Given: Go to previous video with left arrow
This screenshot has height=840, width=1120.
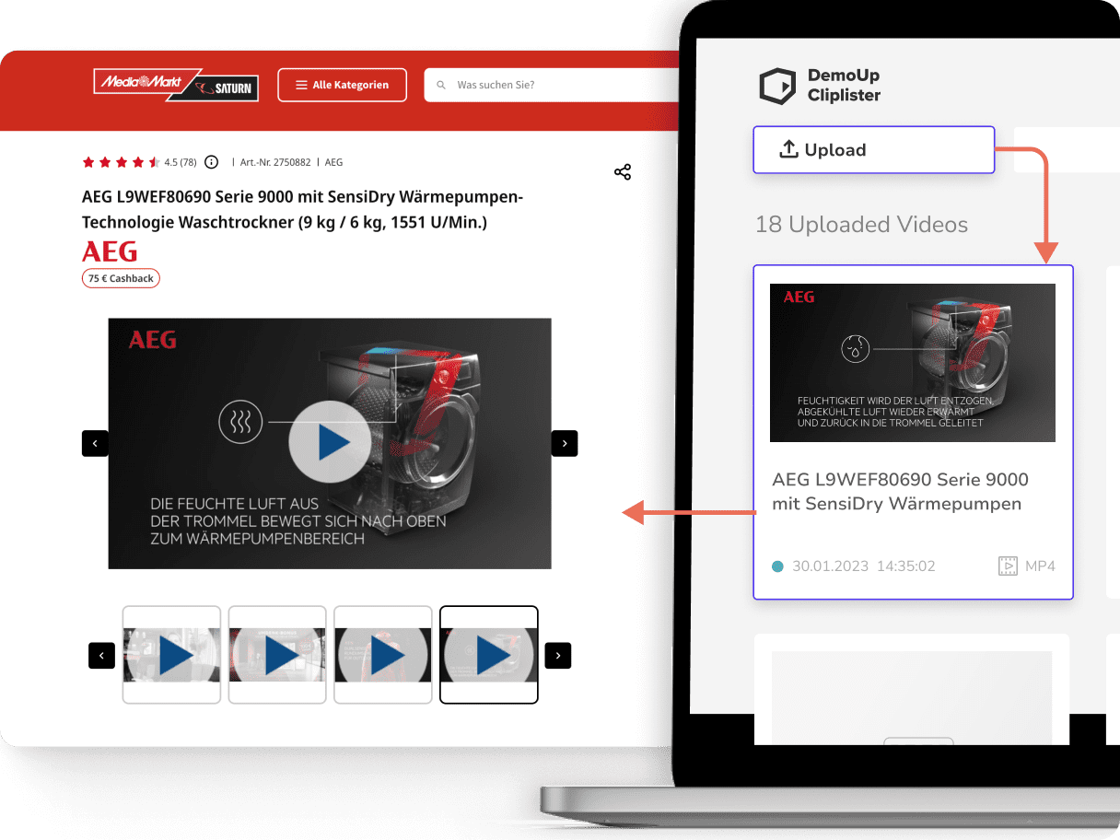Looking at the screenshot, I should [x=95, y=443].
